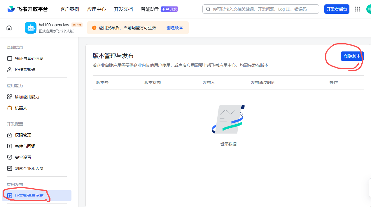
Task: Click the bai100-openclaw robot app icon
Action: [31, 28]
